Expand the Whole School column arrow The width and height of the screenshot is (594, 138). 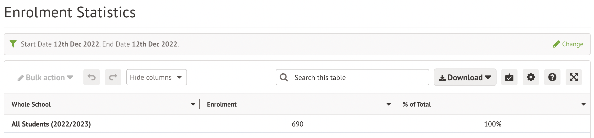[193, 104]
